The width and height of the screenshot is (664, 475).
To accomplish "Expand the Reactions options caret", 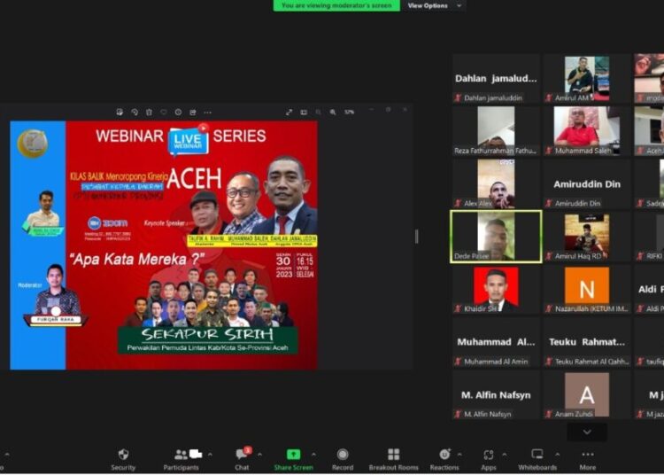I will 459,455.
